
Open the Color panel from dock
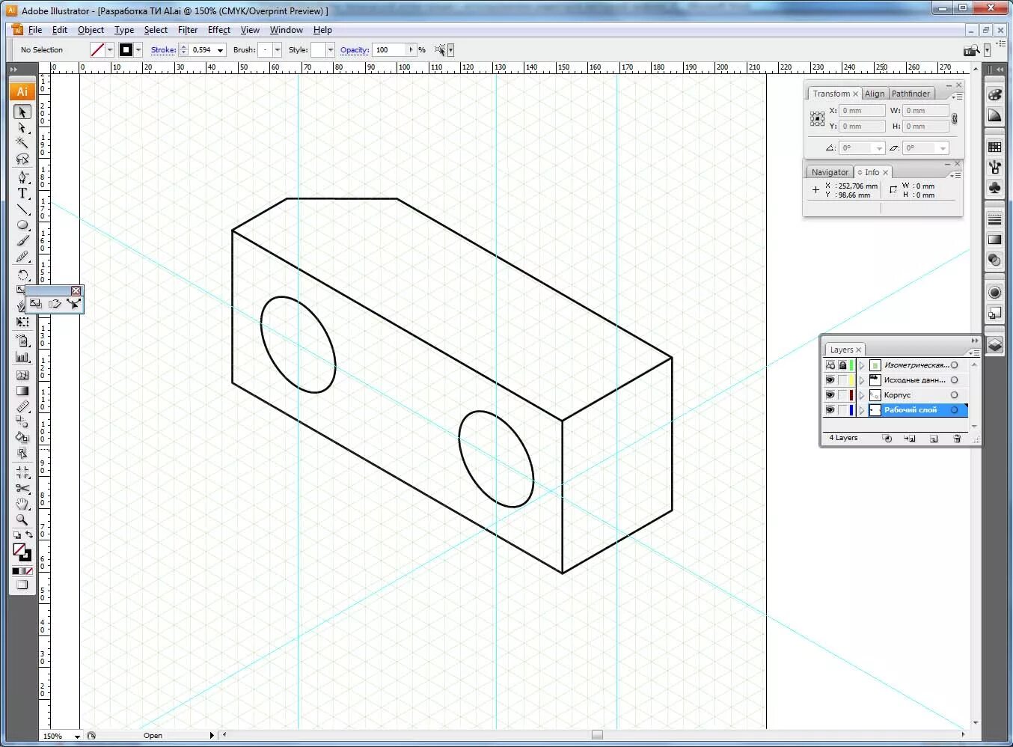tap(994, 95)
